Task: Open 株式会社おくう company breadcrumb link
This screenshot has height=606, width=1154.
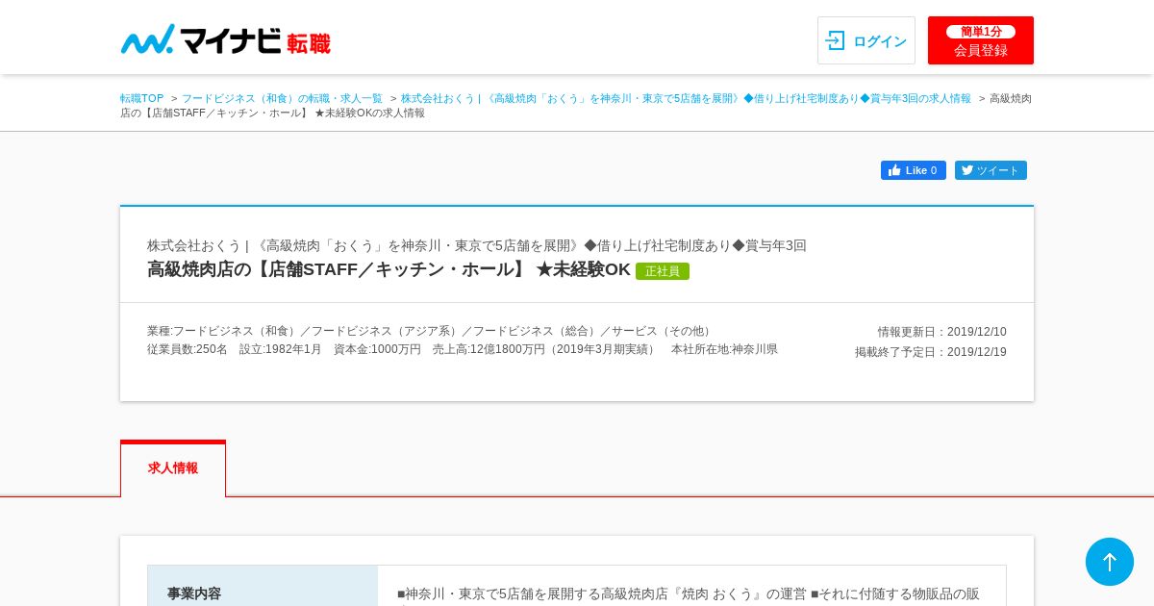Action: [686, 98]
